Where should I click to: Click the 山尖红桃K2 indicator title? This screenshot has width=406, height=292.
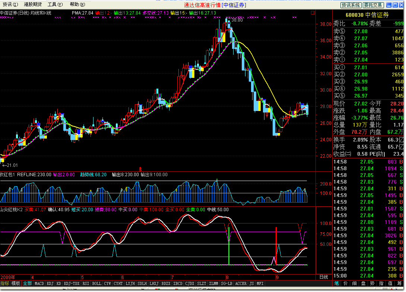(x=12, y=210)
